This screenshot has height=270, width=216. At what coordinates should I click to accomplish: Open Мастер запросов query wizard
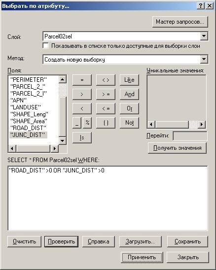tap(180, 22)
